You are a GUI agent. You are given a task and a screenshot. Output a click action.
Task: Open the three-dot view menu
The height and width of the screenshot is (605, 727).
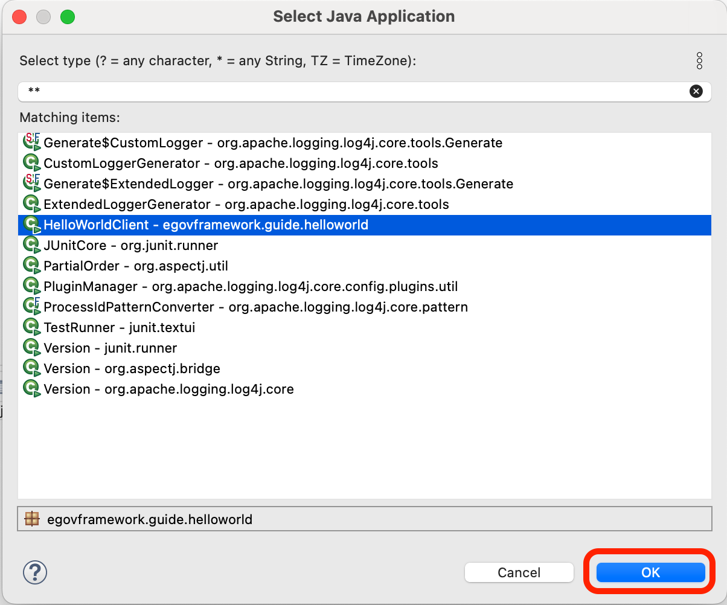699,61
